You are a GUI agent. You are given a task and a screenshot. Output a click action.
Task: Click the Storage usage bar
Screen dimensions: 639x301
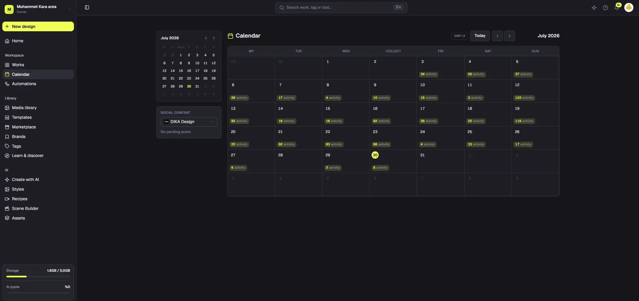tap(38, 276)
